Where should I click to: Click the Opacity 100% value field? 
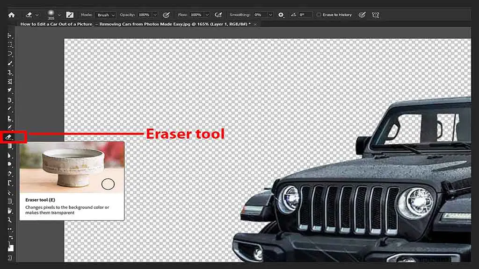click(145, 14)
